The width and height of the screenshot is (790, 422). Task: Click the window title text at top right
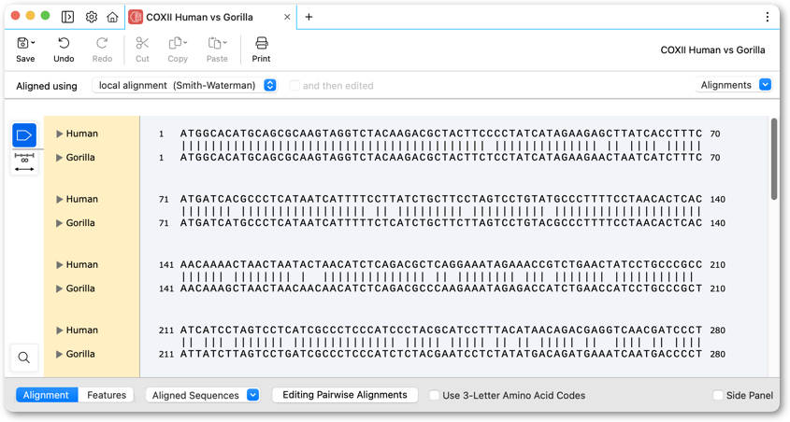coord(712,49)
